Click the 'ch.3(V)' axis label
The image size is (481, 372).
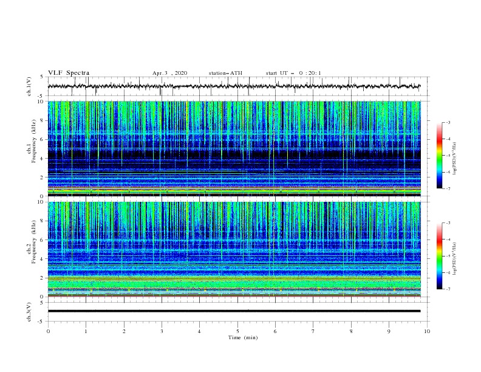point(29,312)
